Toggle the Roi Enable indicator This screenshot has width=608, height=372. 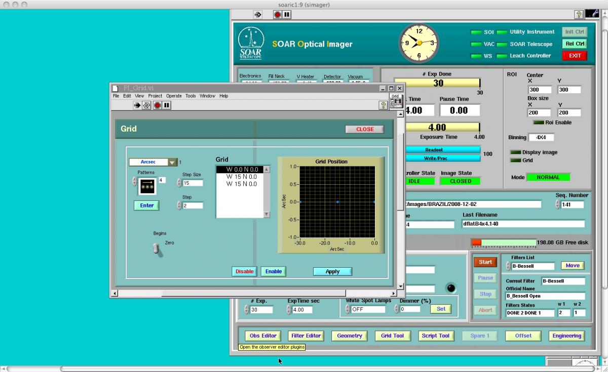click(x=538, y=122)
